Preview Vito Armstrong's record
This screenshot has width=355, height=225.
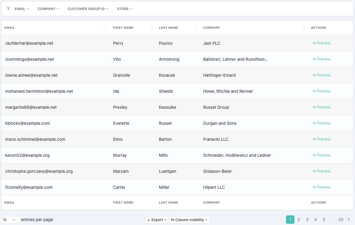tap(322, 59)
